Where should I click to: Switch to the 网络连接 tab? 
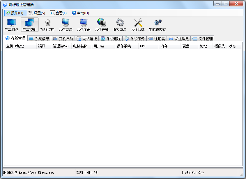[x=87, y=39]
